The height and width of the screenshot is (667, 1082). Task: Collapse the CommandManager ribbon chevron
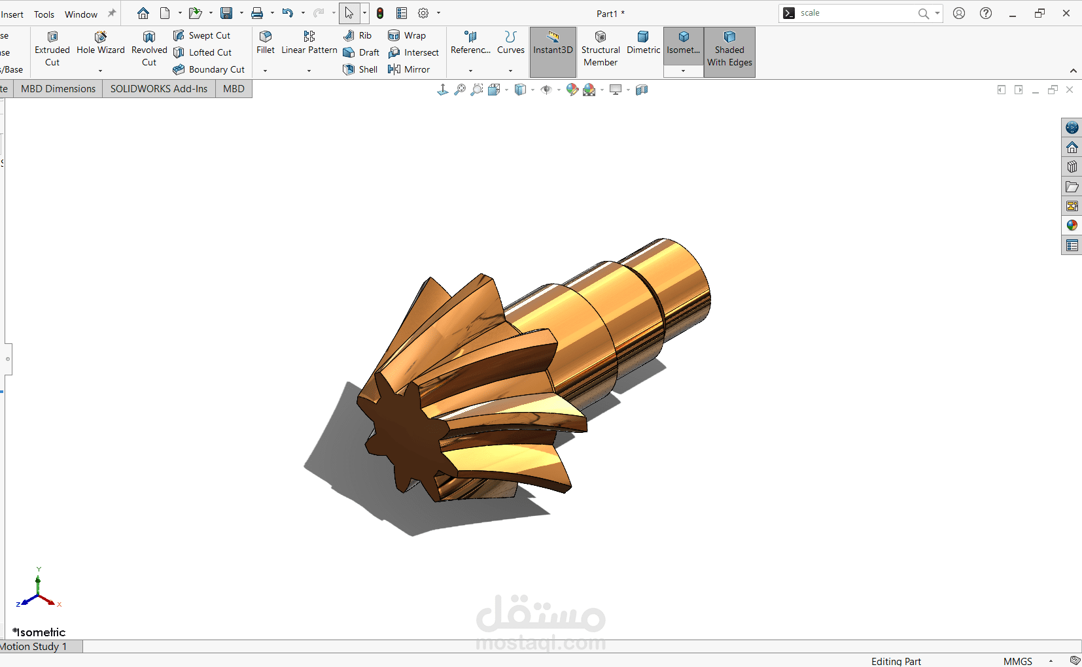coord(1073,71)
